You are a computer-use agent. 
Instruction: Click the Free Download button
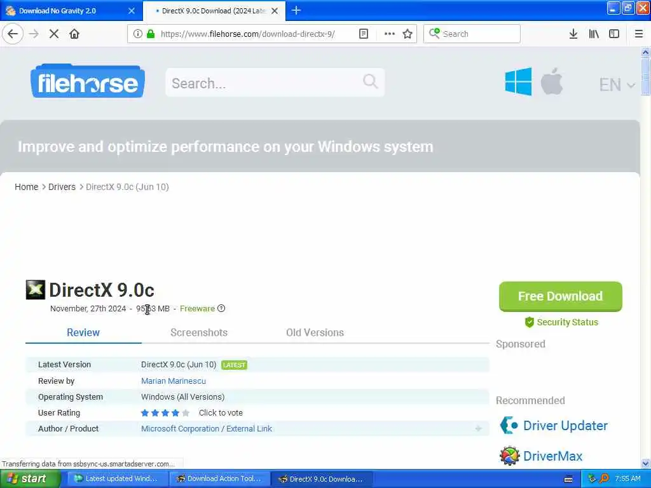[x=560, y=296]
